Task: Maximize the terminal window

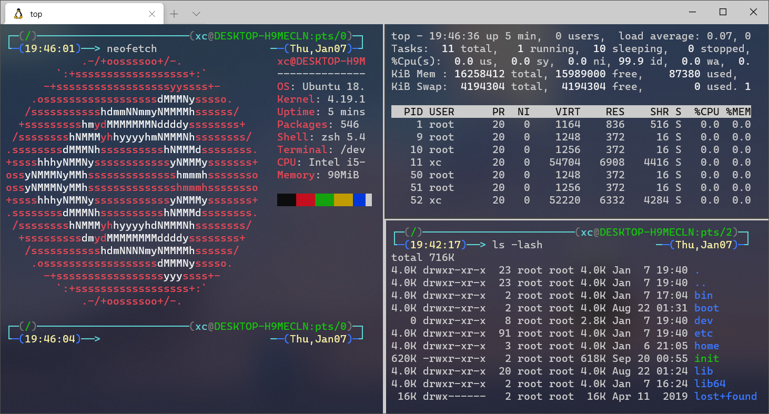Action: pos(723,12)
